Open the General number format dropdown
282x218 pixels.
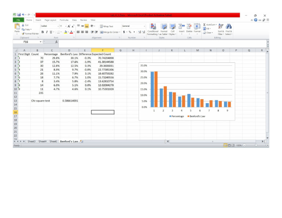point(144,26)
